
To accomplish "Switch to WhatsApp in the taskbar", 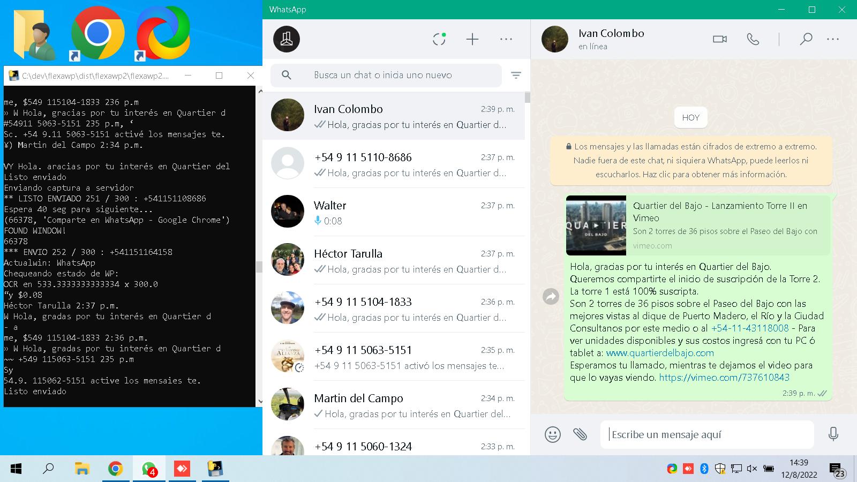I will [149, 469].
